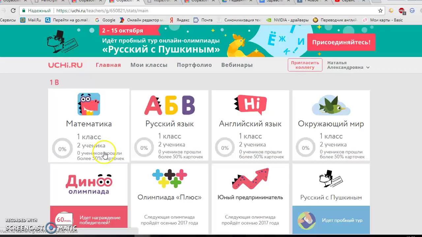
Task: Open the Перейти на go.mail bookmark
Action: pos(68,20)
